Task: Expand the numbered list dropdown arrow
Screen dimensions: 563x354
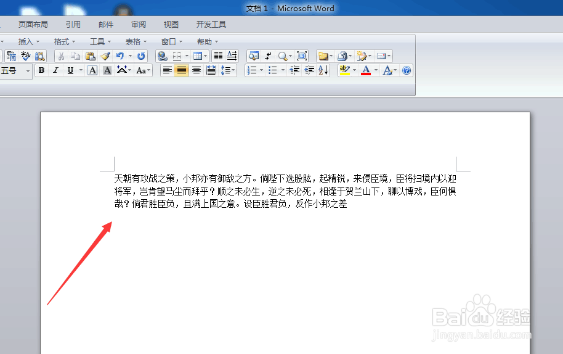Action: click(261, 70)
